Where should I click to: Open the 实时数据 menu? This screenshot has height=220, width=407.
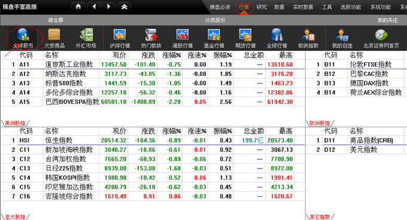coord(303,7)
